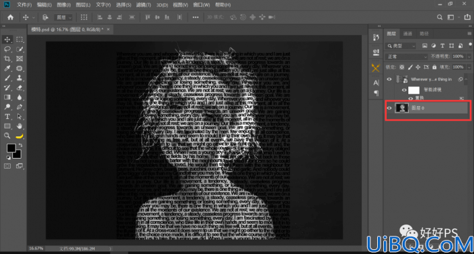
Task: Select the History Brush tool
Action: [x=7, y=87]
